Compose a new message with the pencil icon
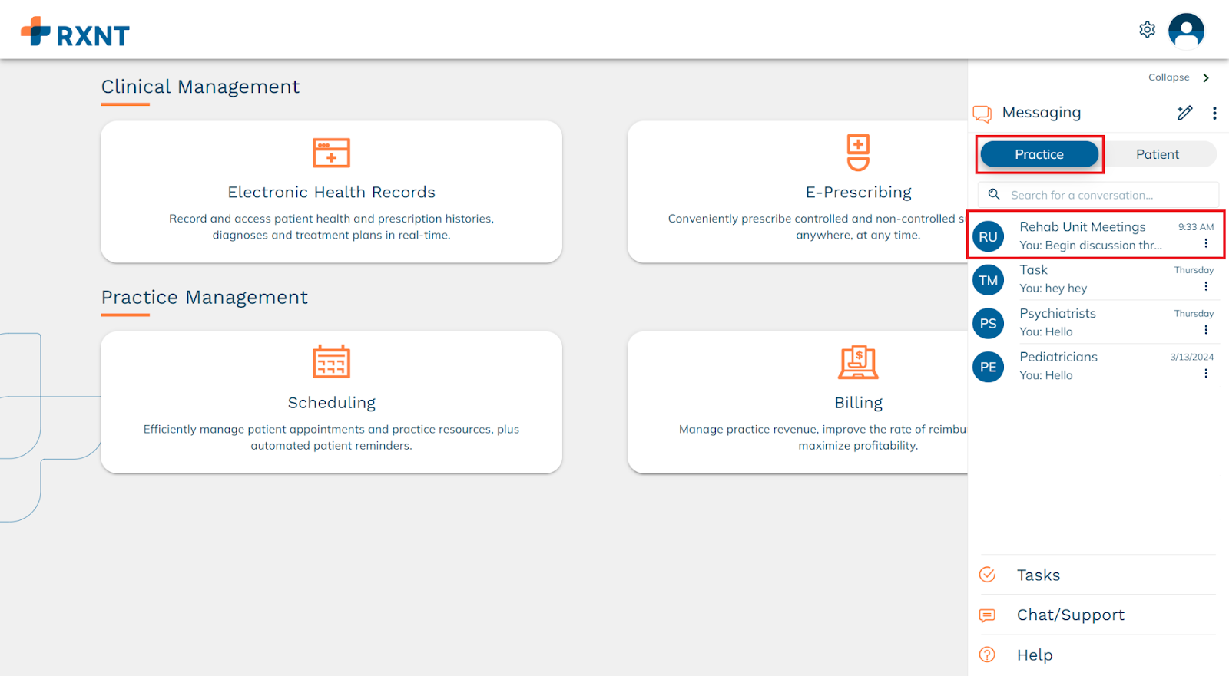 [x=1184, y=113]
